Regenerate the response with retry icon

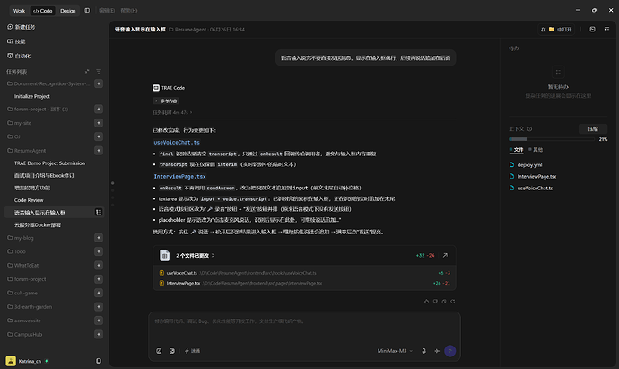click(x=453, y=302)
